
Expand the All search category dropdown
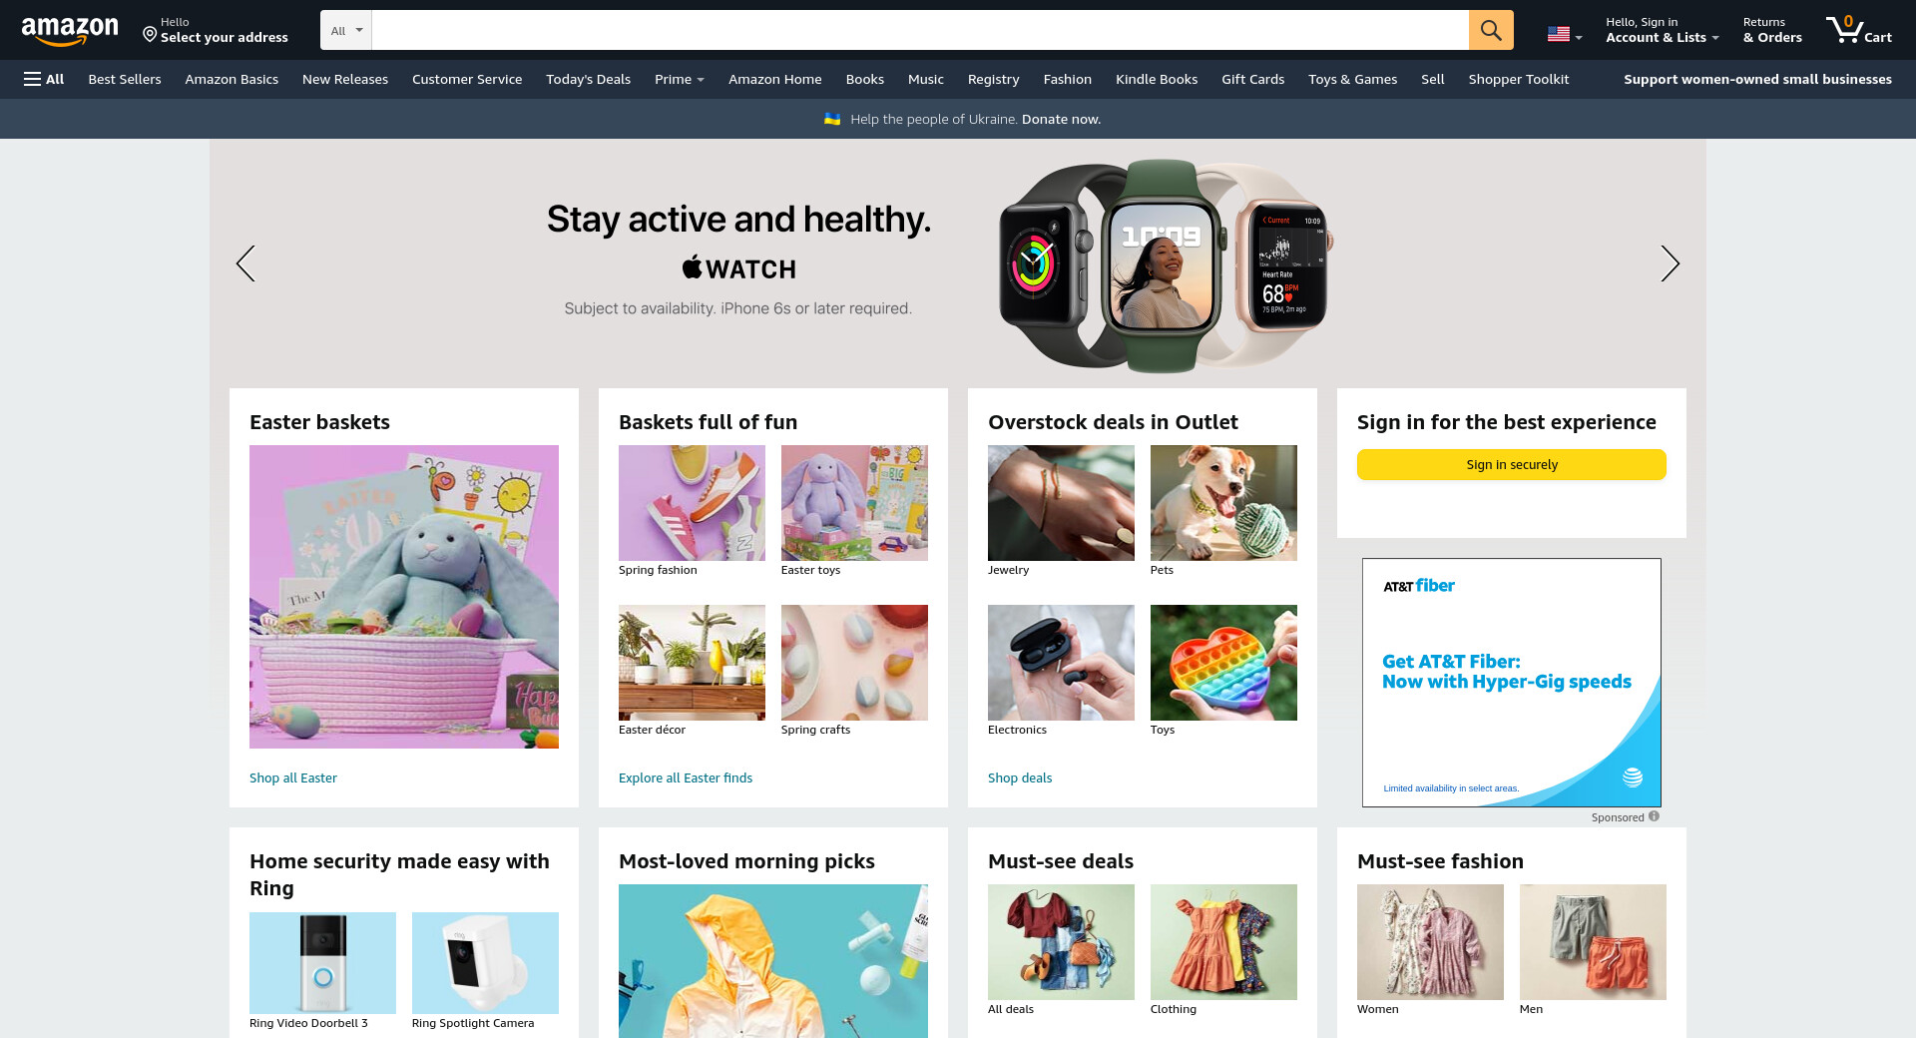[346, 30]
